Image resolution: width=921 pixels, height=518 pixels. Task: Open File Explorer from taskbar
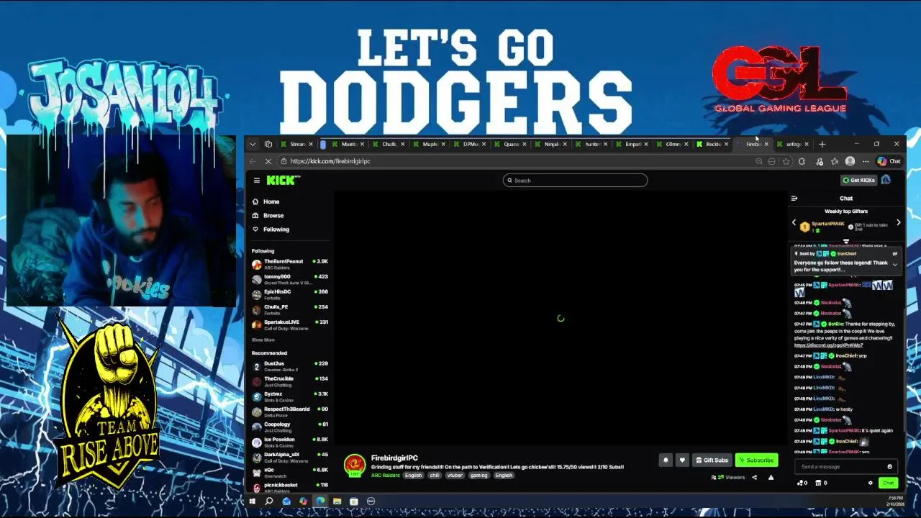click(x=337, y=501)
